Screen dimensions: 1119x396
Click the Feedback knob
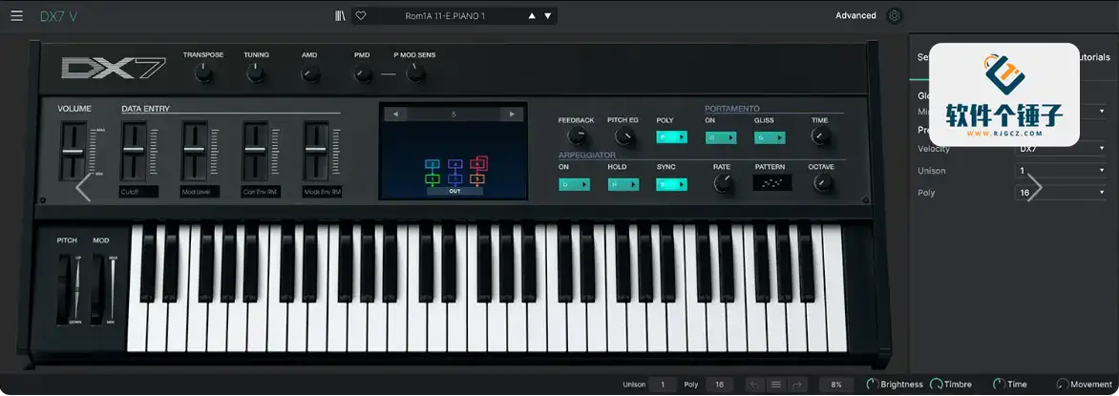[577, 136]
